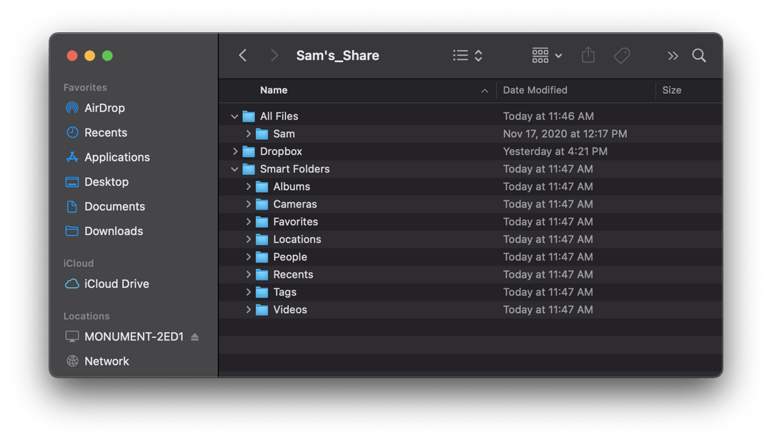
Task: Show more toolbar items with double chevron
Action: pyautogui.click(x=672, y=56)
